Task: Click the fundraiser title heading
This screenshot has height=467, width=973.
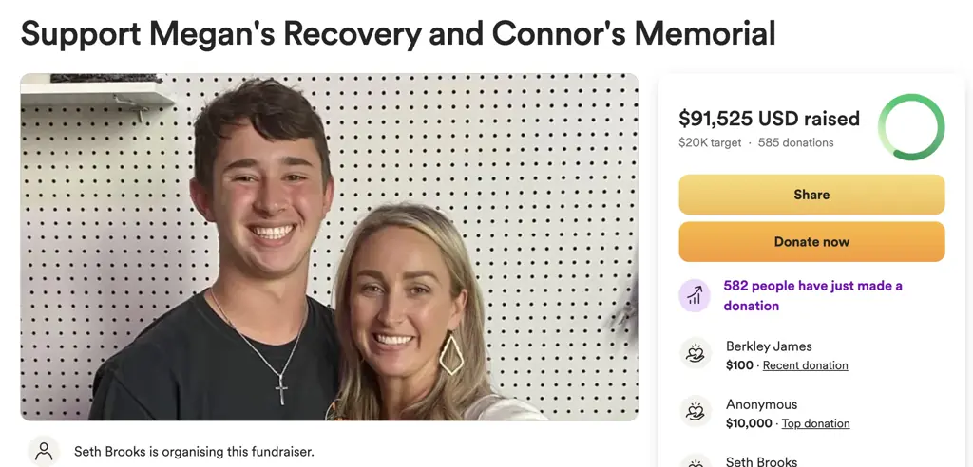Action: (398, 33)
